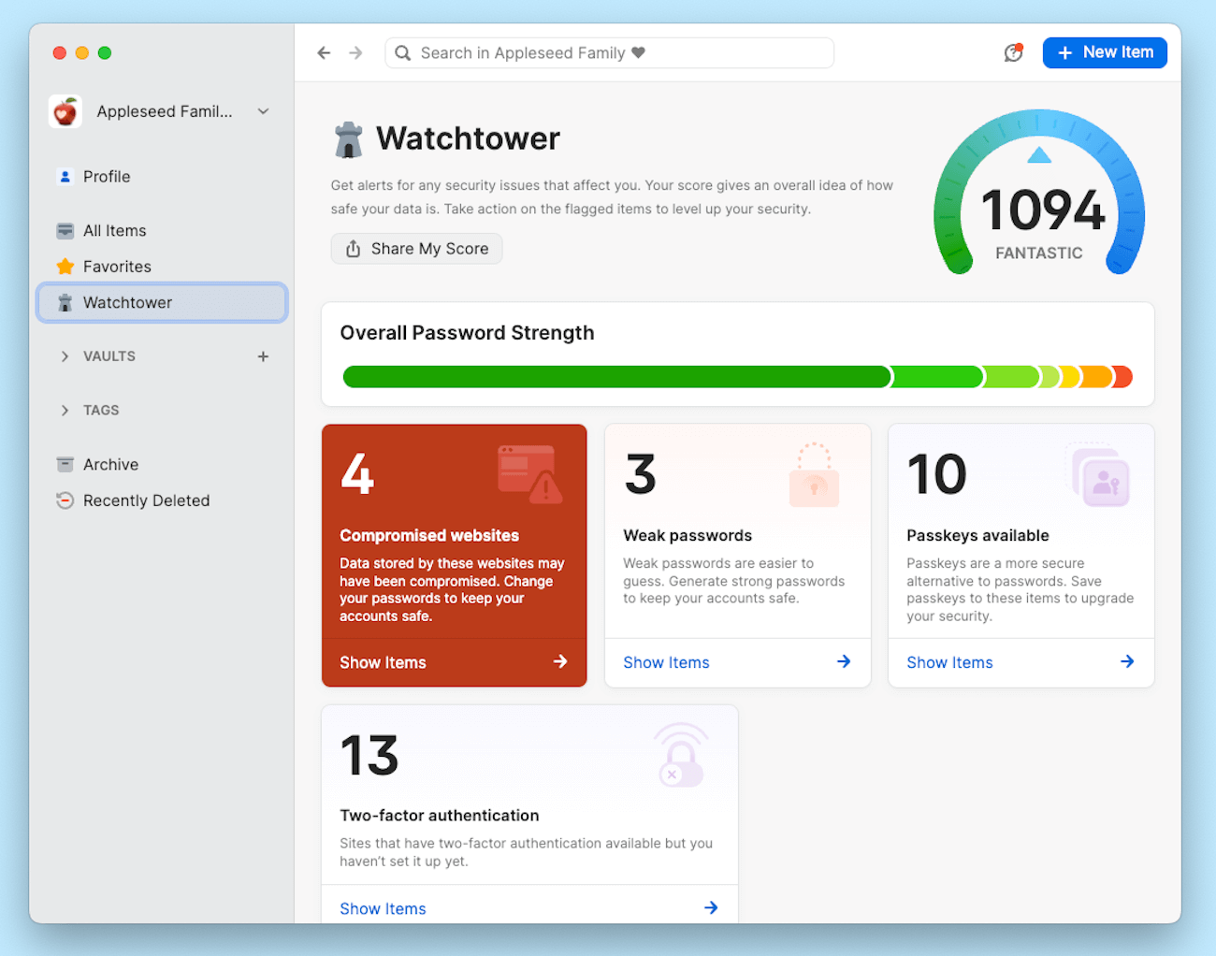The height and width of the screenshot is (956, 1216).
Task: Click the Share My Score button
Action: point(416,249)
